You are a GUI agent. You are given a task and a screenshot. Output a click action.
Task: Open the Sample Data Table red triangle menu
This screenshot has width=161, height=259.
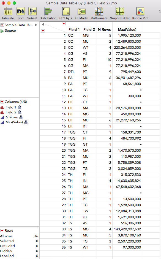(2, 25)
